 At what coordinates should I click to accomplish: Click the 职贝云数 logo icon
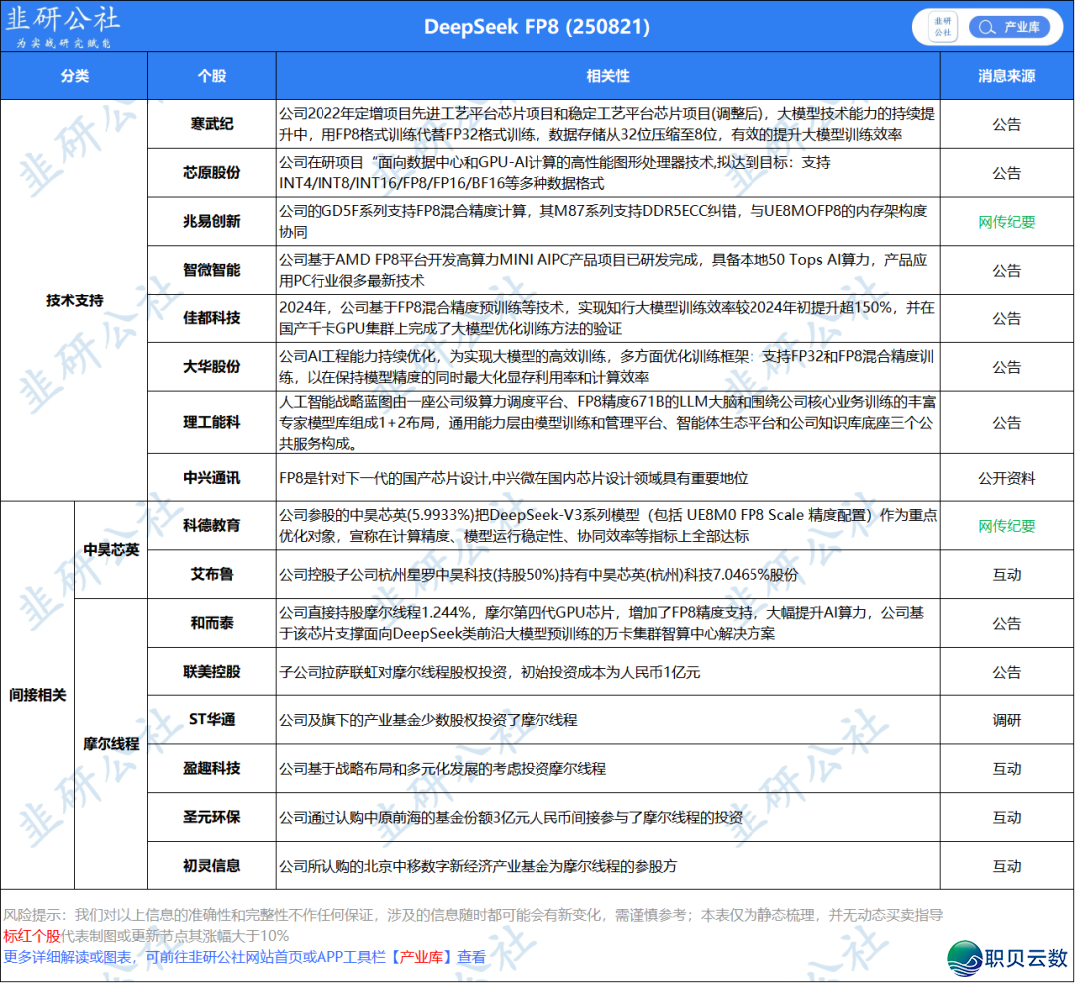[x=966, y=958]
